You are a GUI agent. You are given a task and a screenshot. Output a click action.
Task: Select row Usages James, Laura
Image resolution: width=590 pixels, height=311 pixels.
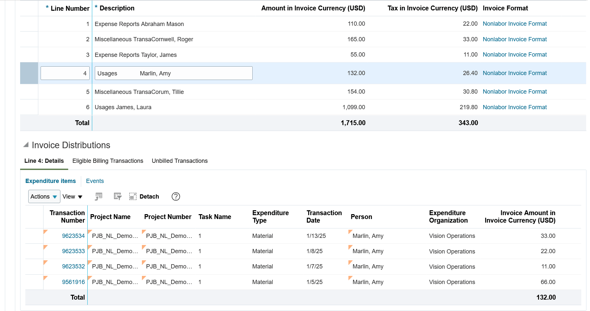tap(303, 107)
